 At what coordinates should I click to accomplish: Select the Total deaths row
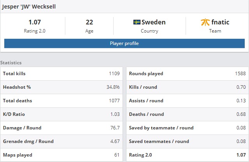coord(61,101)
